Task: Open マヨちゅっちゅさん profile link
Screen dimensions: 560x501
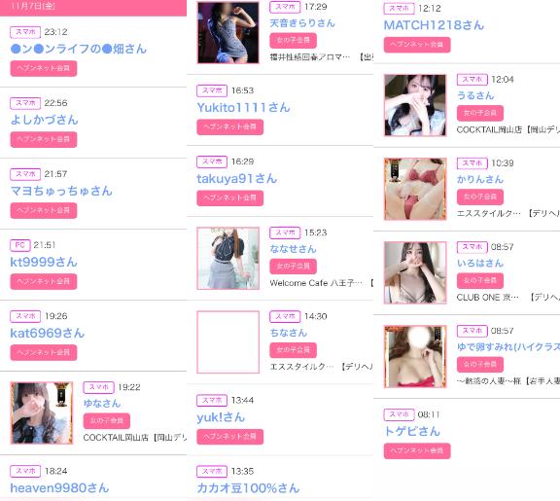Action: pos(61,191)
